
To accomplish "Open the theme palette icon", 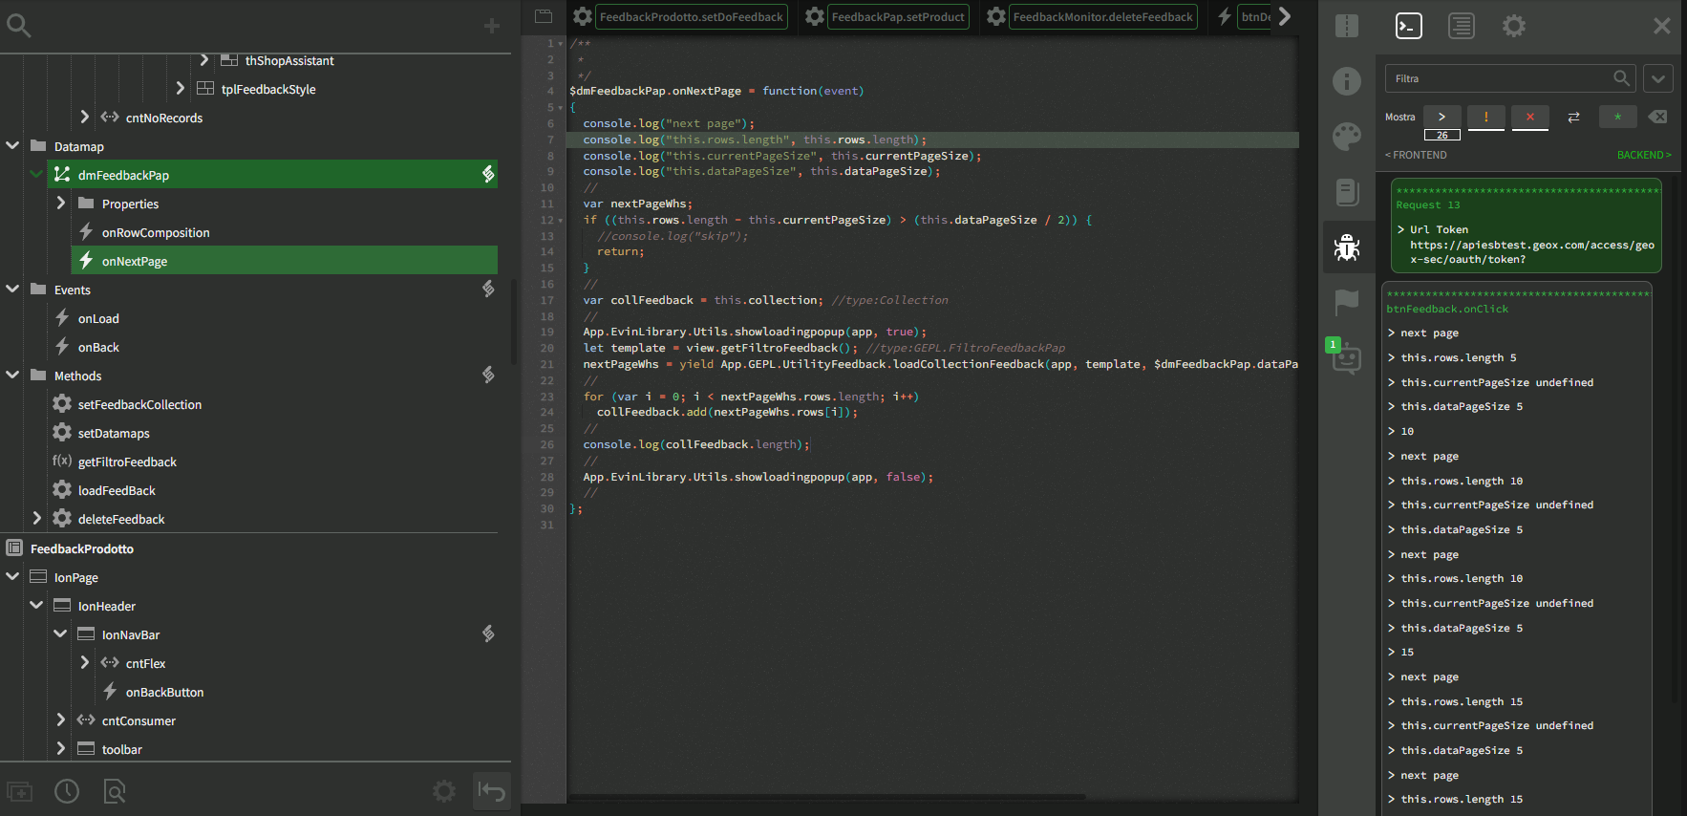I will click(1347, 137).
